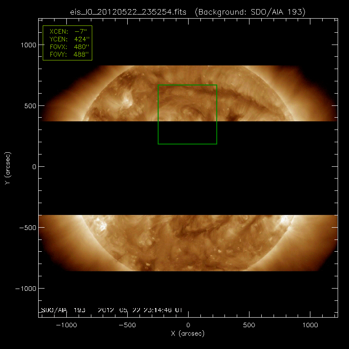Click the y-axis tick label 500

click(29, 106)
